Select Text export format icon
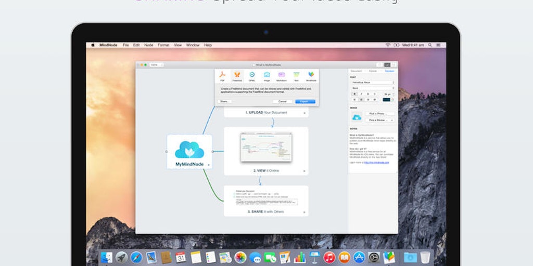 click(296, 75)
